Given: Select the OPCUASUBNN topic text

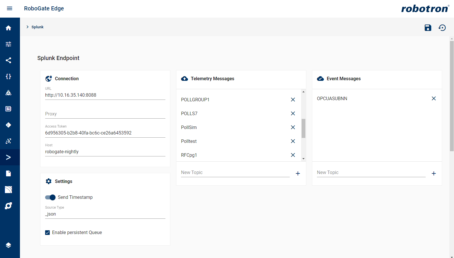Looking at the screenshot, I should (x=332, y=98).
